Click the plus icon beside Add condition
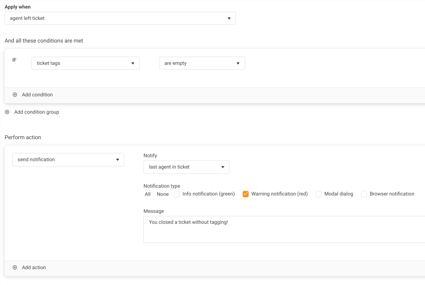 15,95
